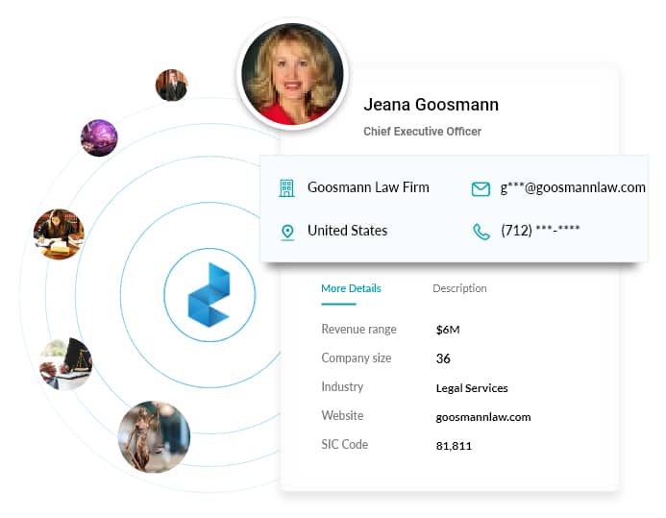Click the Legal Services industry value
Viewport: 666px width, 518px height.
[472, 388]
